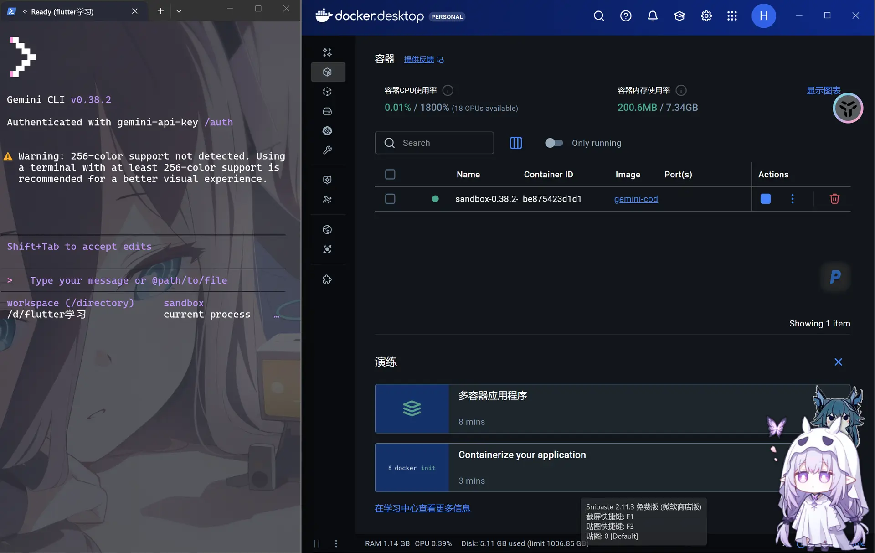Open the Learning center graduation cap icon
Viewport: 875px width, 553px height.
tap(679, 16)
